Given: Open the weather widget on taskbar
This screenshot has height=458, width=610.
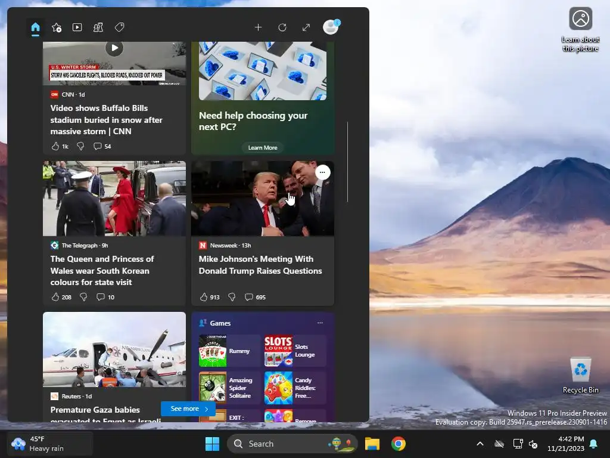Looking at the screenshot, I should pos(50,444).
